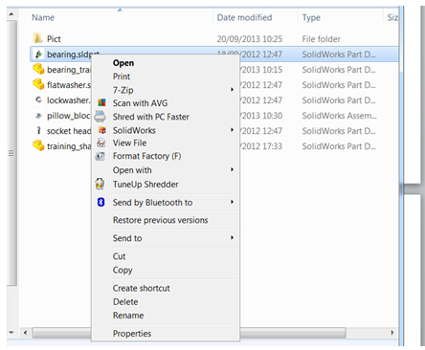Viewport: 425px width, 350px height.
Task: Click the vertical scrollbar down arrow
Action: pyautogui.click(x=11, y=333)
